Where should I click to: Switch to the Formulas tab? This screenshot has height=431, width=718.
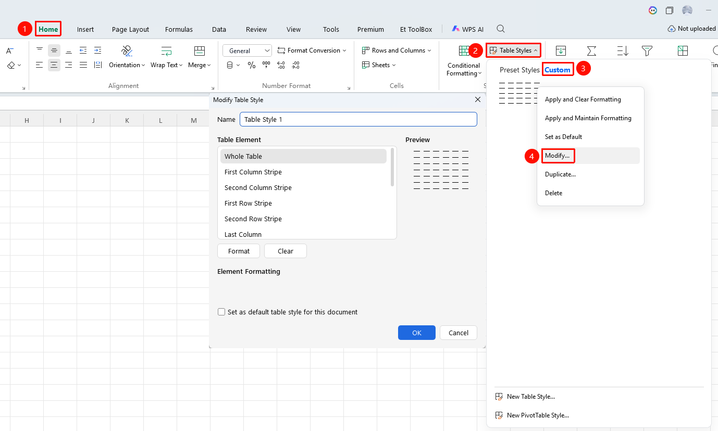click(179, 29)
